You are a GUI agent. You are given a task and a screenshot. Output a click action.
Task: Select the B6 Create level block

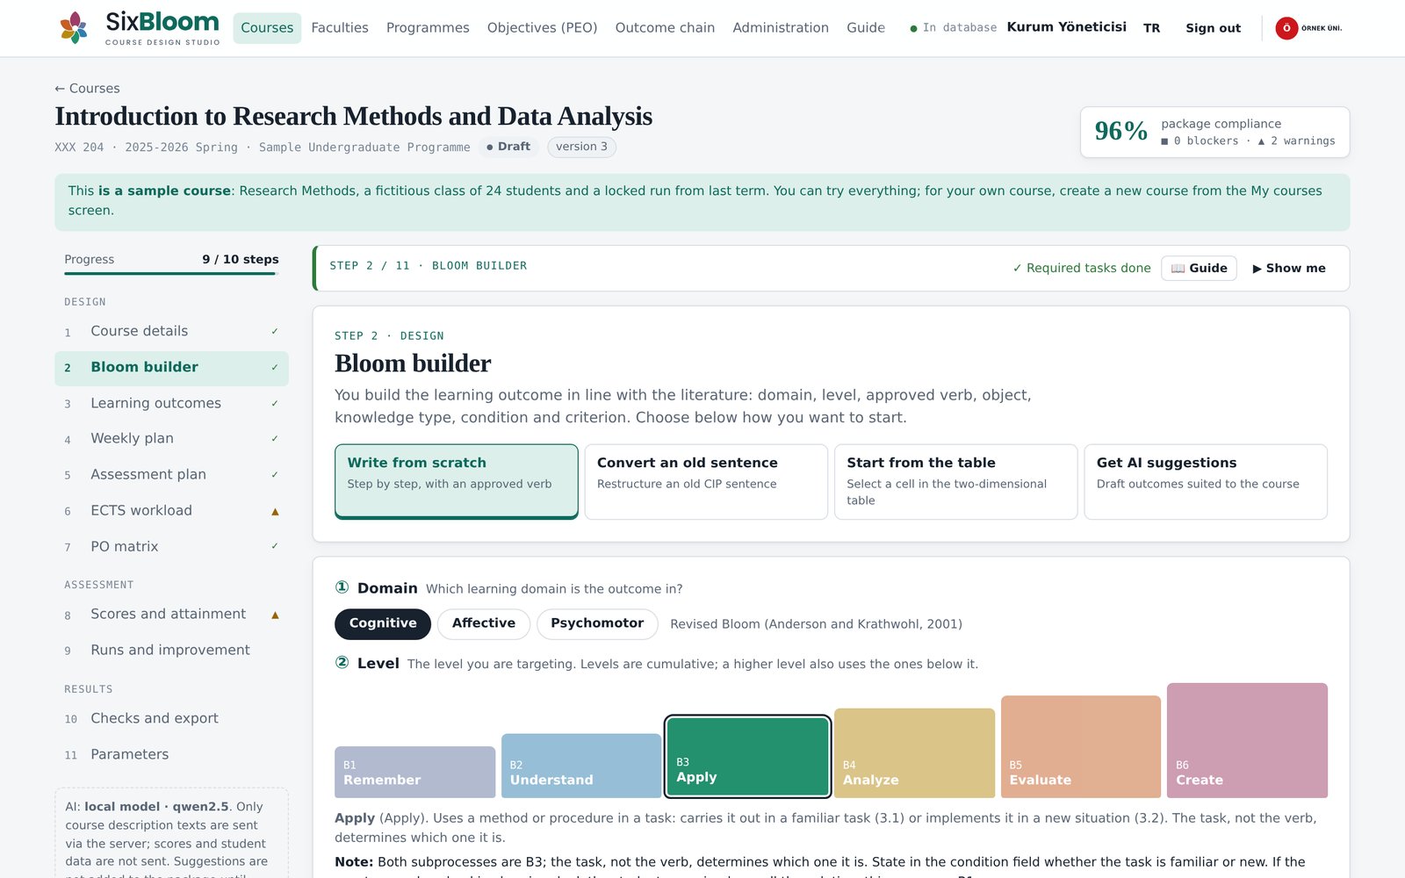click(x=1247, y=740)
